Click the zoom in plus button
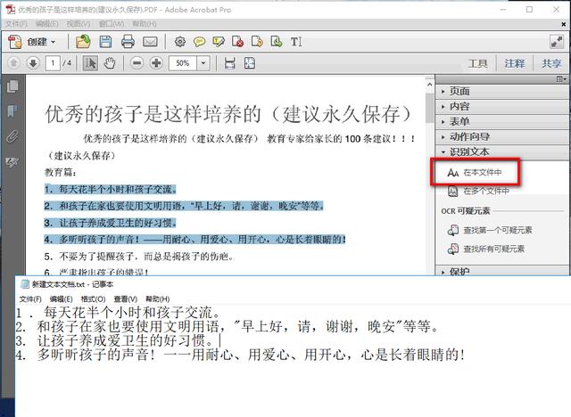Image resolution: width=571 pixels, height=417 pixels. tap(156, 63)
